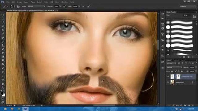Select the Hand tool
The height and width of the screenshot is (111, 198).
click(x=3, y=84)
